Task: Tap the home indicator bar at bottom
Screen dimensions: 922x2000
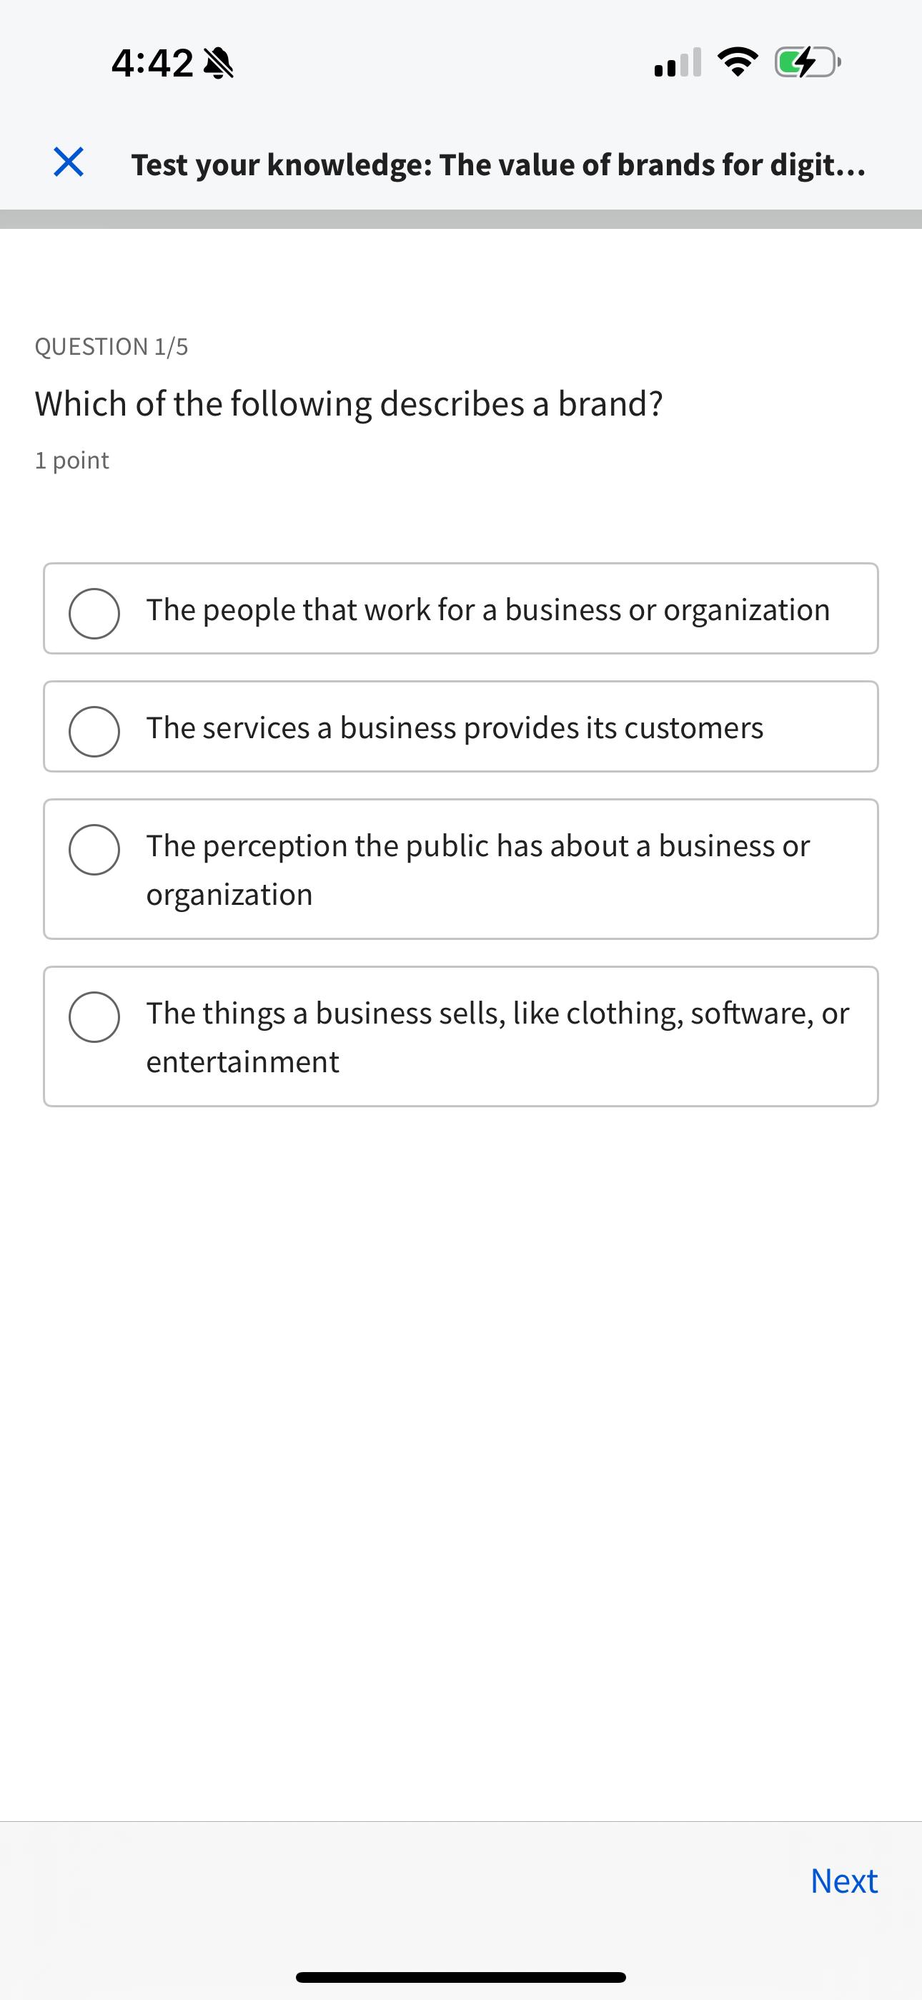Action: pos(461,1975)
